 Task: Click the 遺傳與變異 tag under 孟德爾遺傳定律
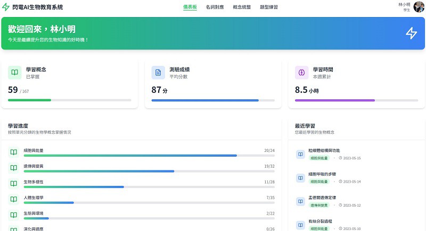[x=319, y=205]
